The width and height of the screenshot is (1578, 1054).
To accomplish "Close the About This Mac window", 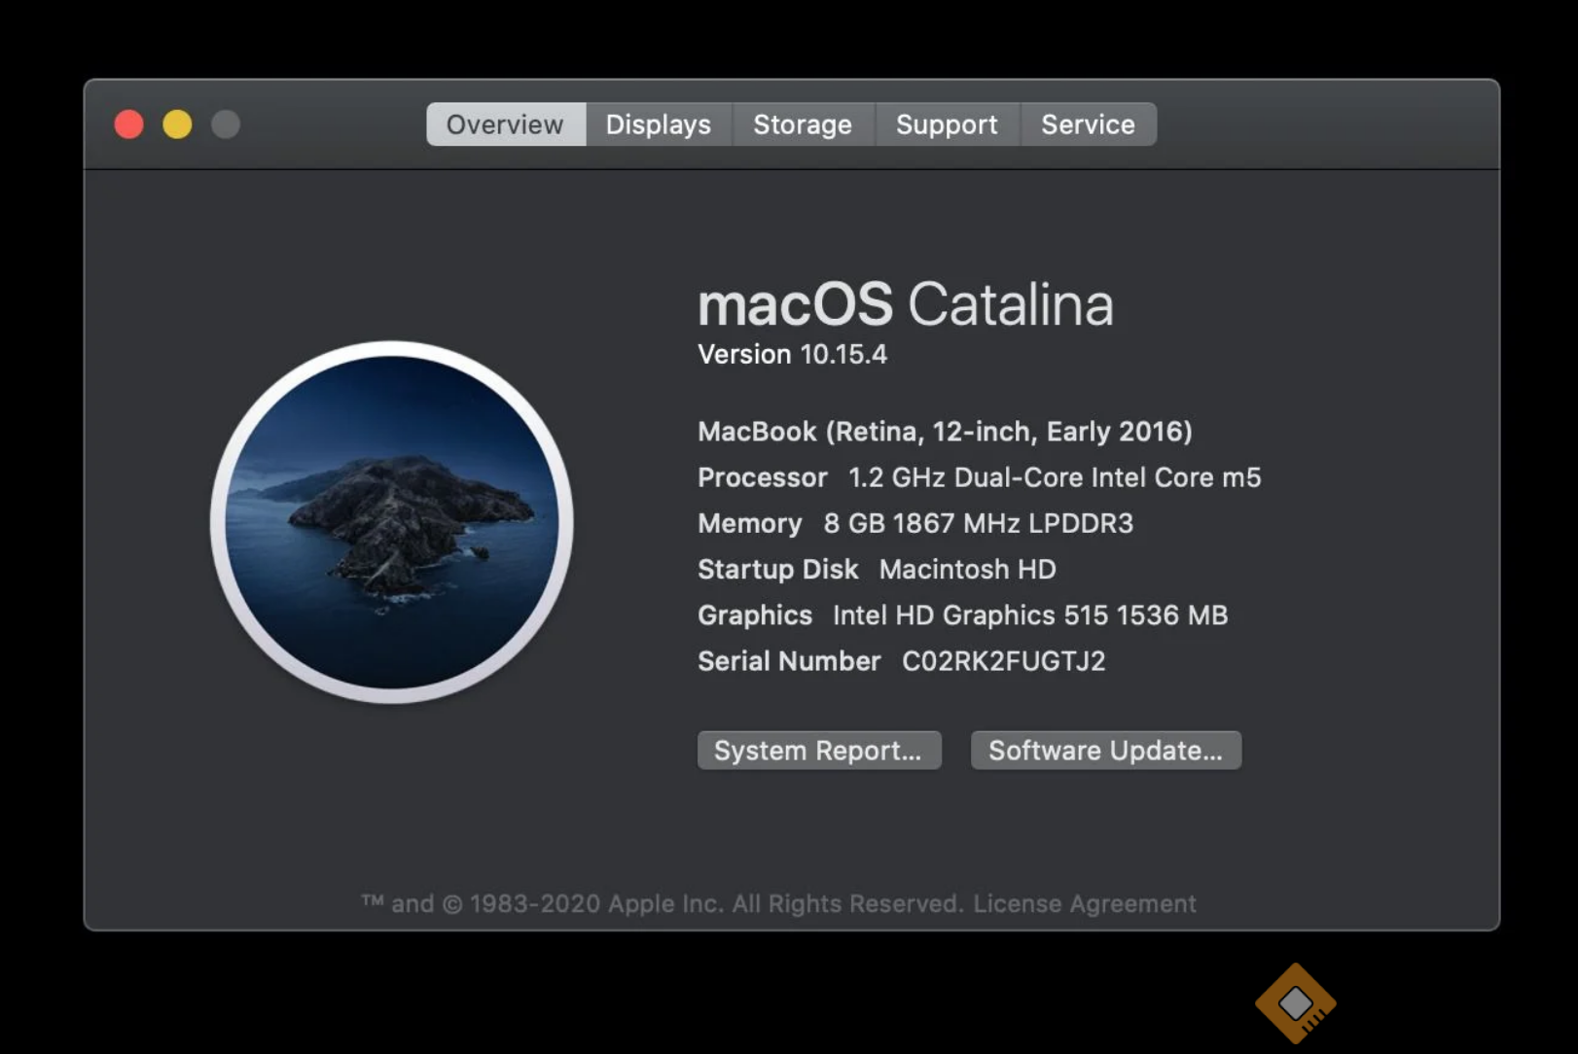I will [x=129, y=124].
